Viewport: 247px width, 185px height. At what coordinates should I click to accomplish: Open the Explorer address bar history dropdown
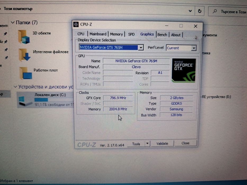click(x=190, y=11)
